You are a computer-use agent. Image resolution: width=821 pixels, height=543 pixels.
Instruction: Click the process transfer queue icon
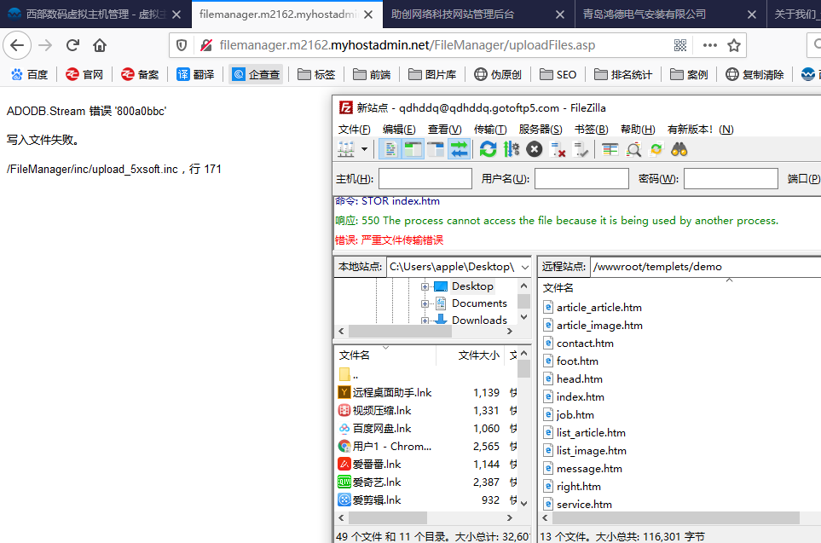click(512, 150)
